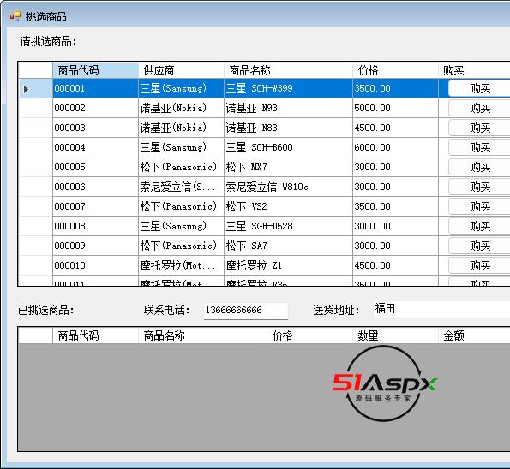Sort by 商品代码 column header in product list
Viewport: 510px width, 469px height.
coord(96,70)
